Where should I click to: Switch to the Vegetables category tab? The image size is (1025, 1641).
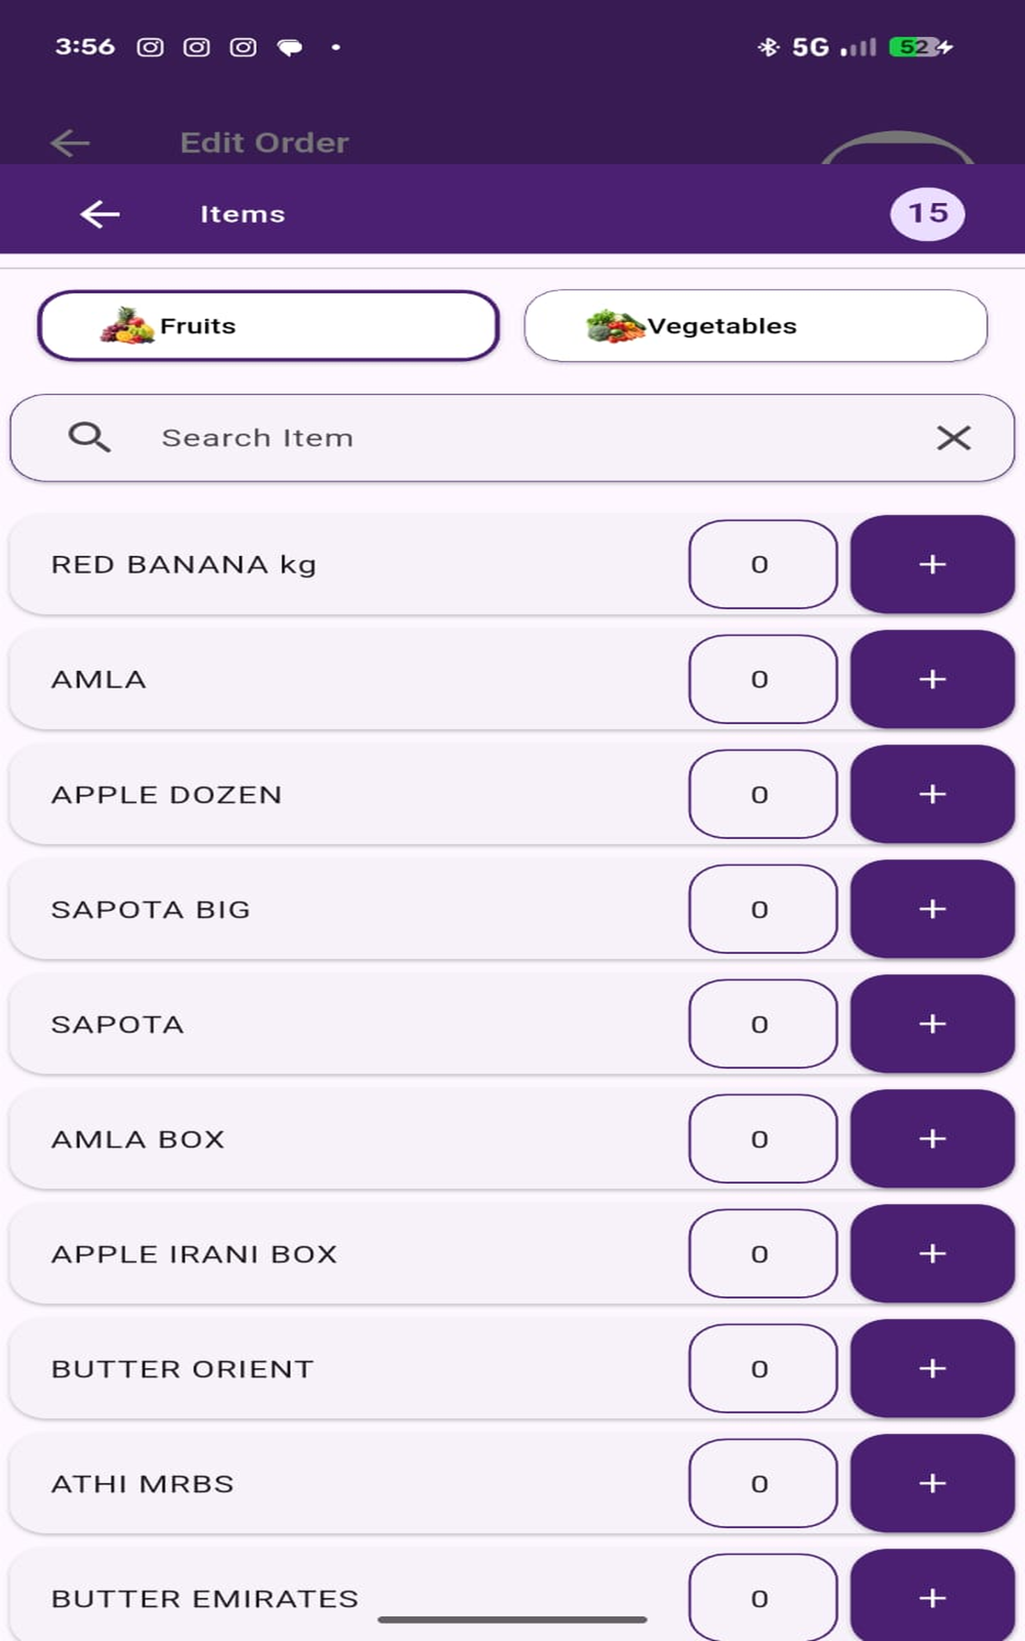(x=755, y=326)
